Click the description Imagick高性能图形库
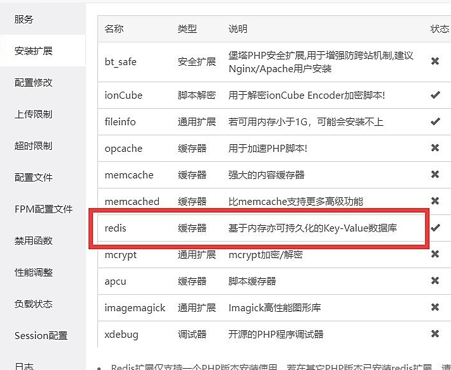 tap(275, 308)
